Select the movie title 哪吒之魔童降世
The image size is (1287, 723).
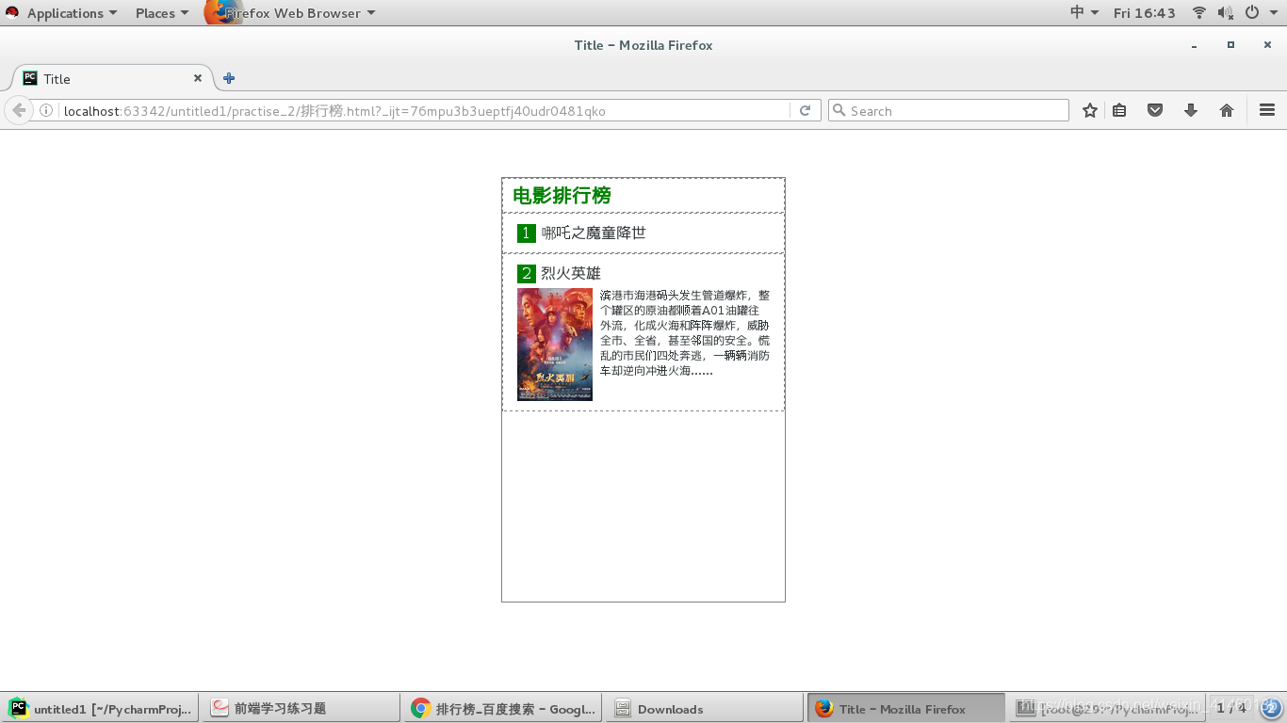point(594,233)
